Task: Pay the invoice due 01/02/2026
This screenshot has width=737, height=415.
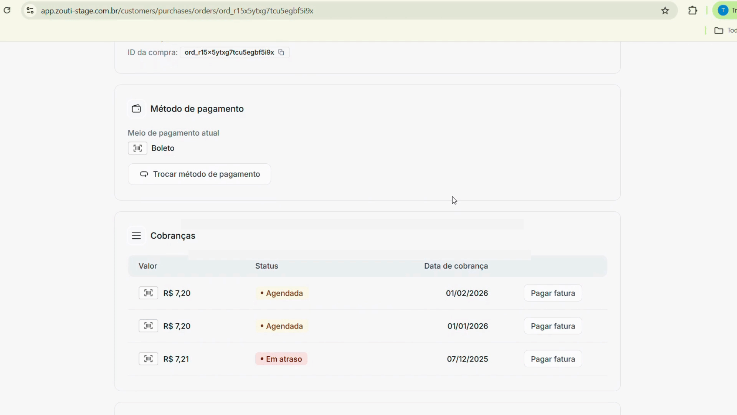Action: (x=553, y=293)
